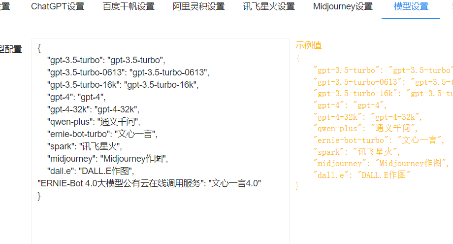The image size is (453, 244).
Task: Click the "dall.e": "DALL.E作图" editor line
Action: [91, 171]
